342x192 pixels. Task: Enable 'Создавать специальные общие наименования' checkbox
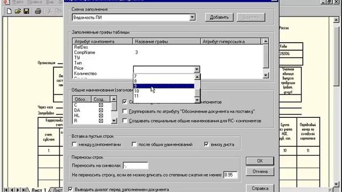point(125,121)
